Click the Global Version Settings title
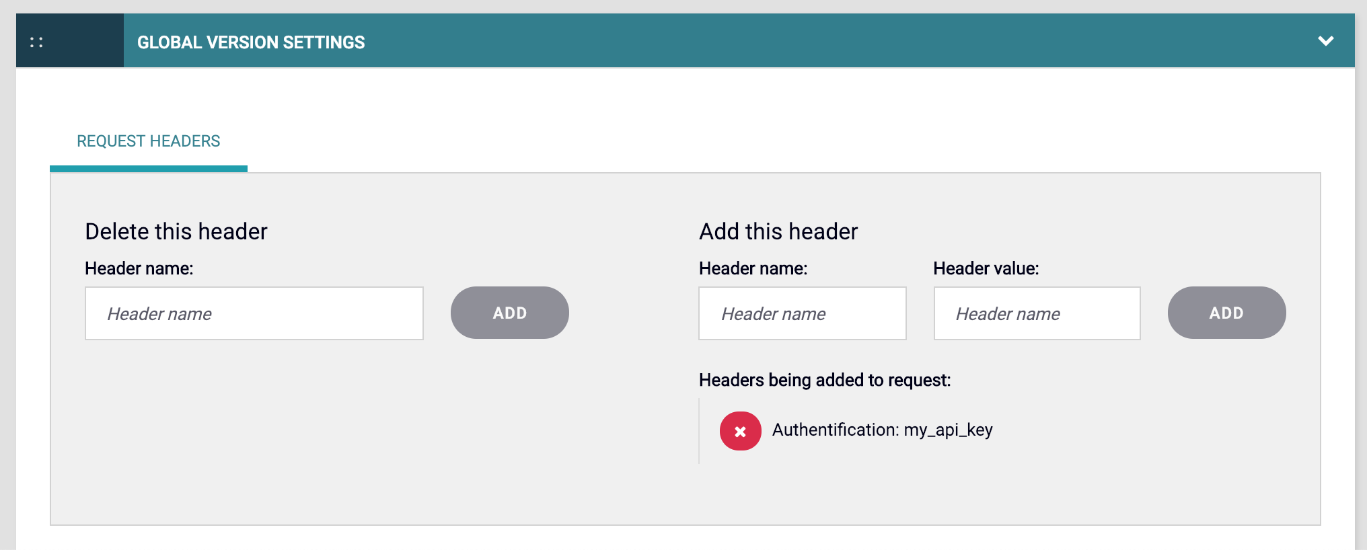Viewport: 1367px width, 550px height. tap(251, 42)
